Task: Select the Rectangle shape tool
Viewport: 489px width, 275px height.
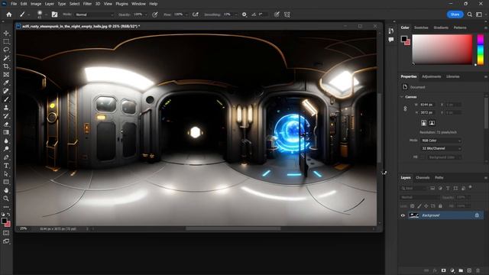Action: pyautogui.click(x=6, y=182)
